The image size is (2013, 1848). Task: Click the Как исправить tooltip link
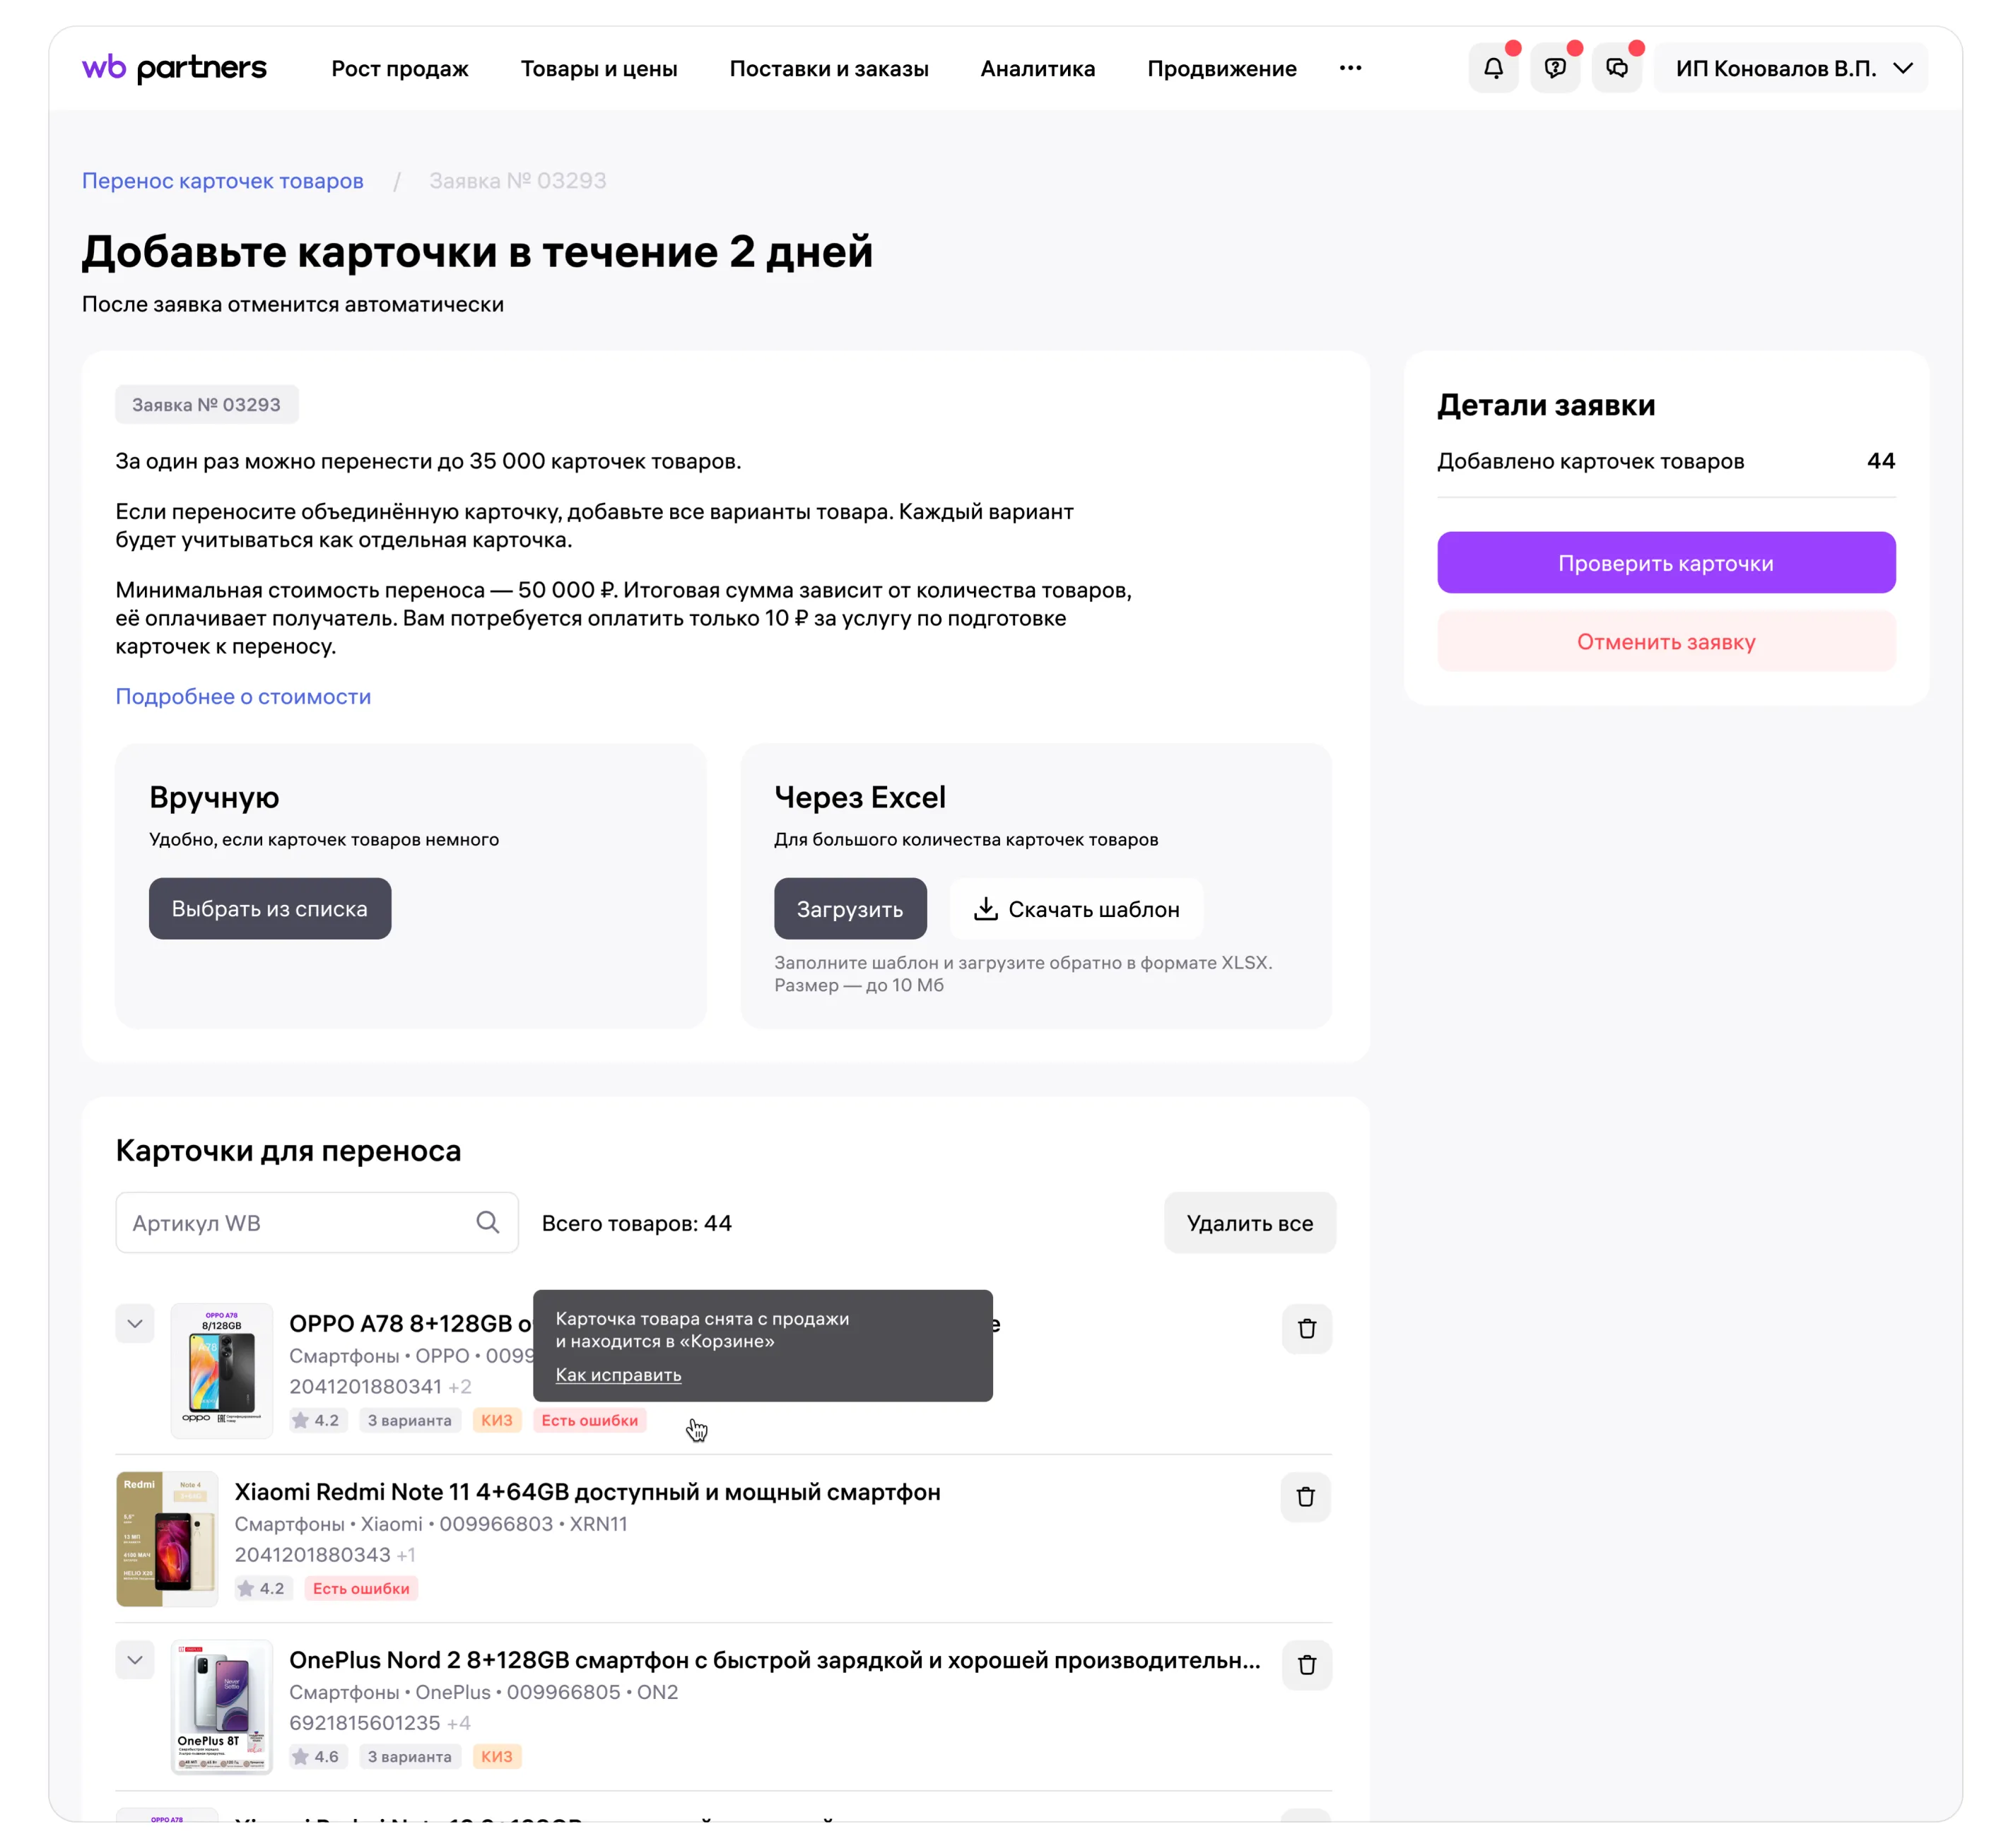tap(618, 1375)
